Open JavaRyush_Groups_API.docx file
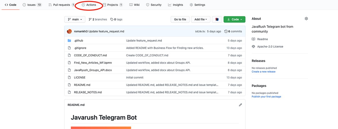 pyautogui.click(x=93, y=70)
